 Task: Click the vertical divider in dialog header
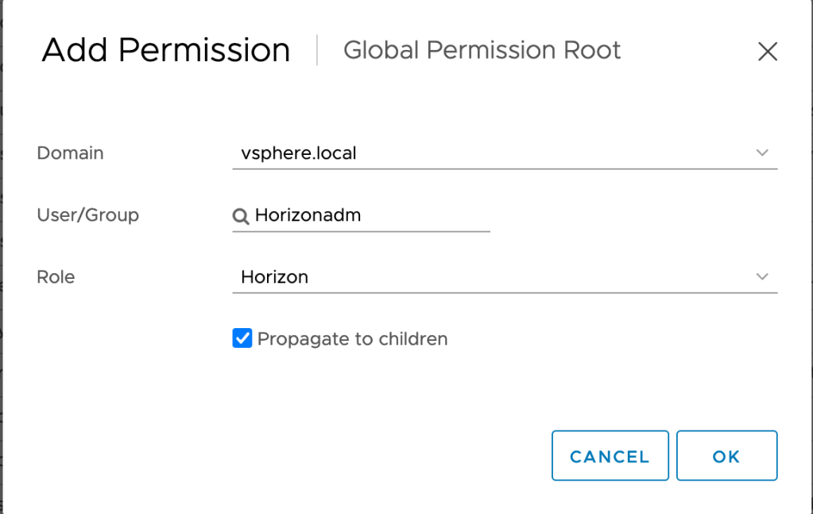pos(317,50)
